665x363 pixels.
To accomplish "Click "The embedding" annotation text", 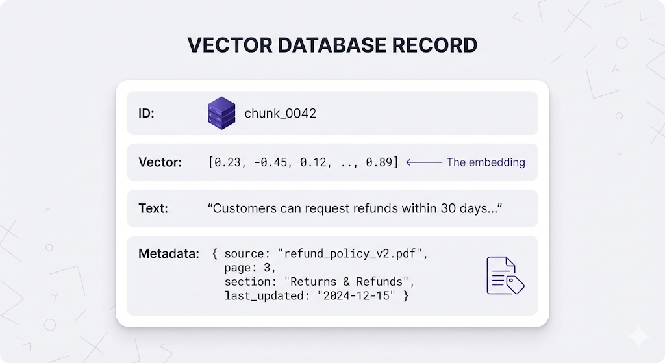I will click(x=486, y=162).
